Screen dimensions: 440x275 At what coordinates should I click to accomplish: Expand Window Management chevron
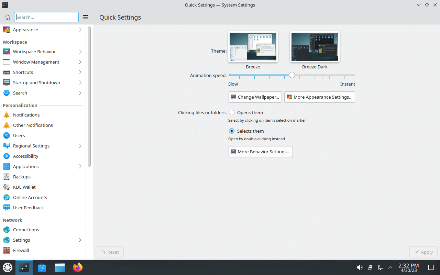point(80,62)
